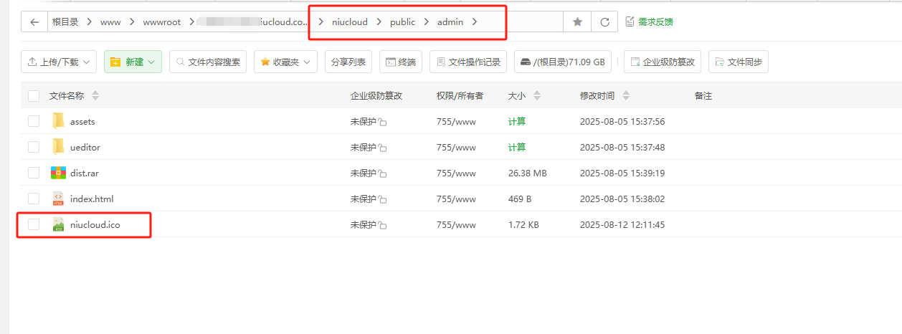Add current path to favorites star
This screenshot has width=902, height=334.
coord(577,22)
